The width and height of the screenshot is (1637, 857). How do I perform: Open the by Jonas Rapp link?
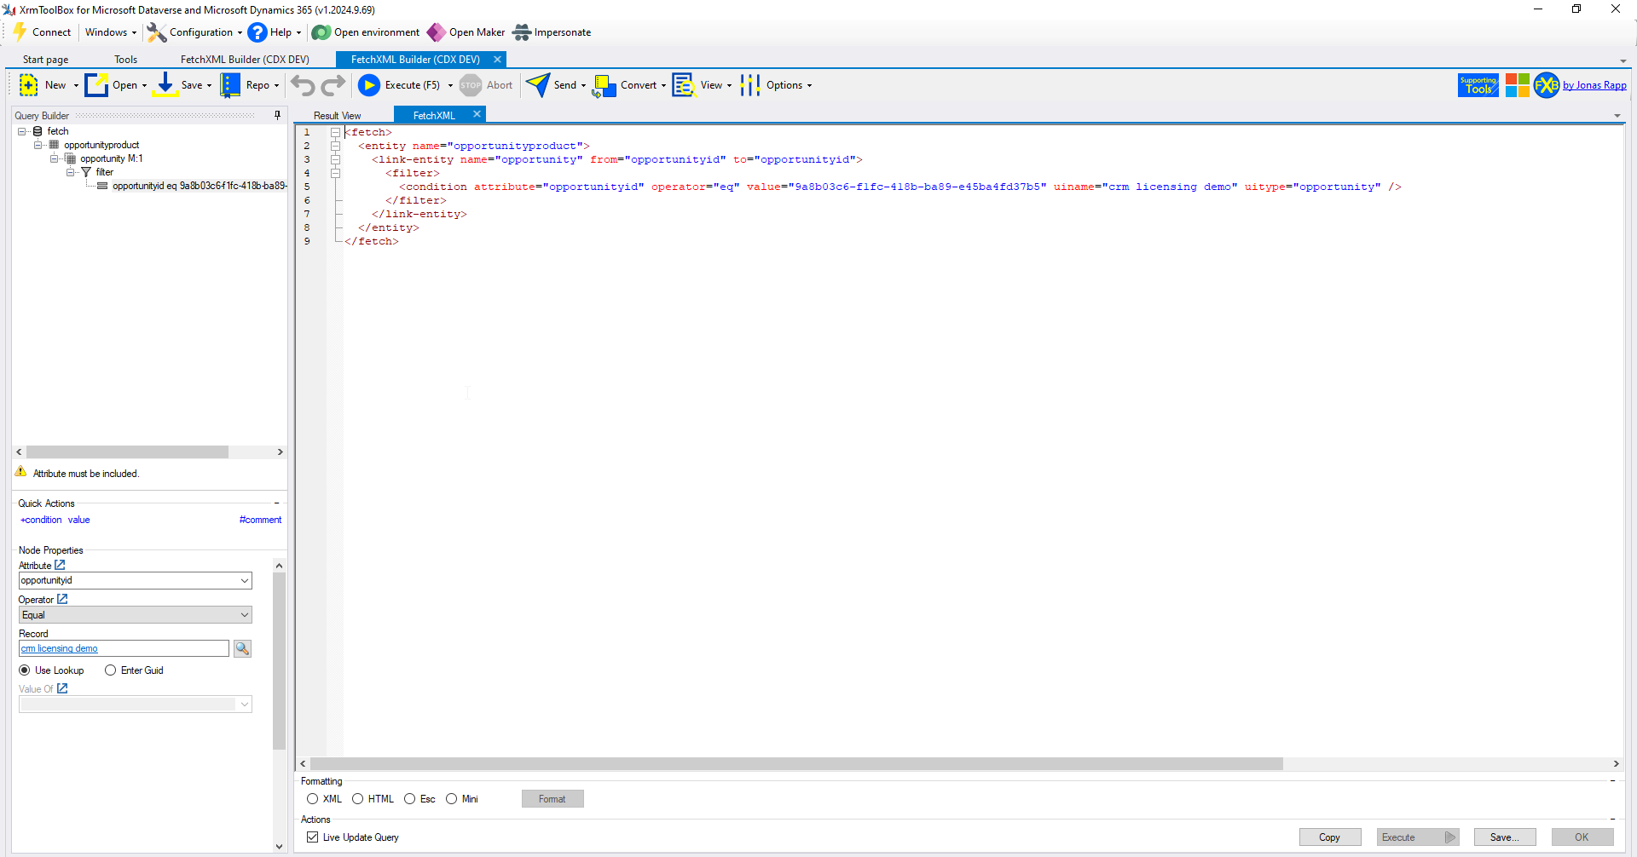[x=1594, y=85]
